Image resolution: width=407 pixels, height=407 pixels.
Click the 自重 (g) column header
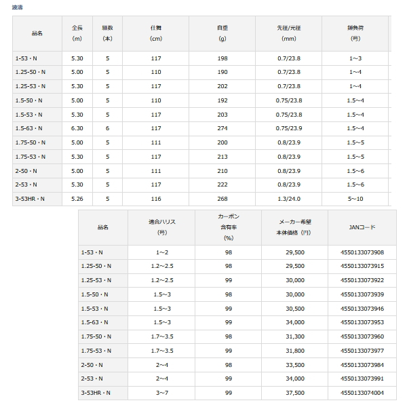point(222,33)
